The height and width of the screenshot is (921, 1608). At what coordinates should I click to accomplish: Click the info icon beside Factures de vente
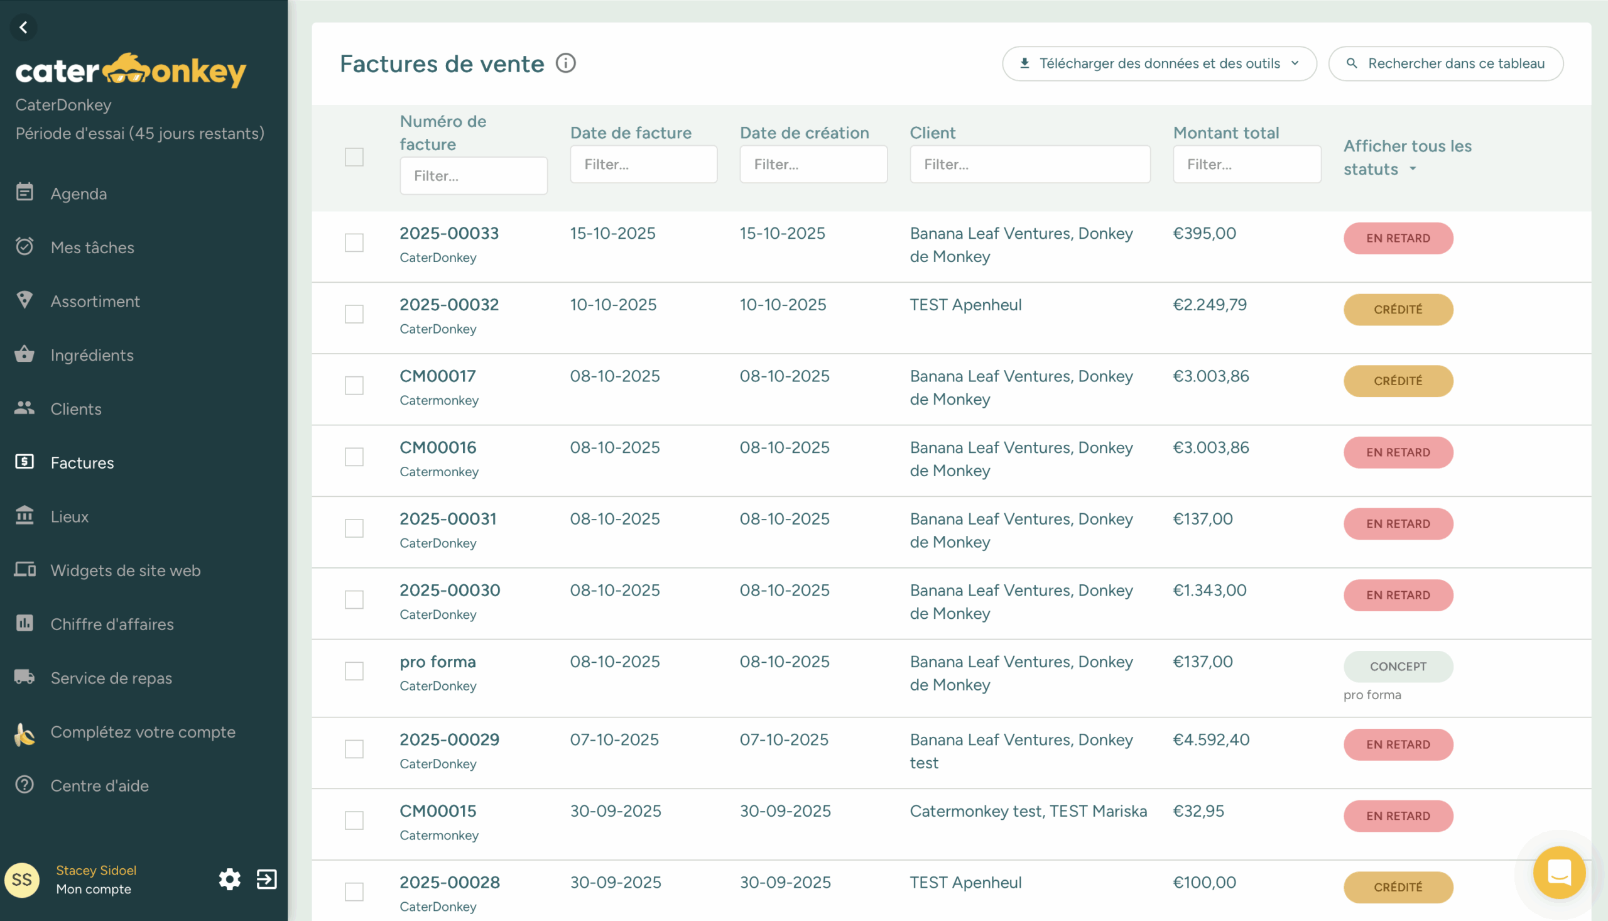tap(565, 63)
